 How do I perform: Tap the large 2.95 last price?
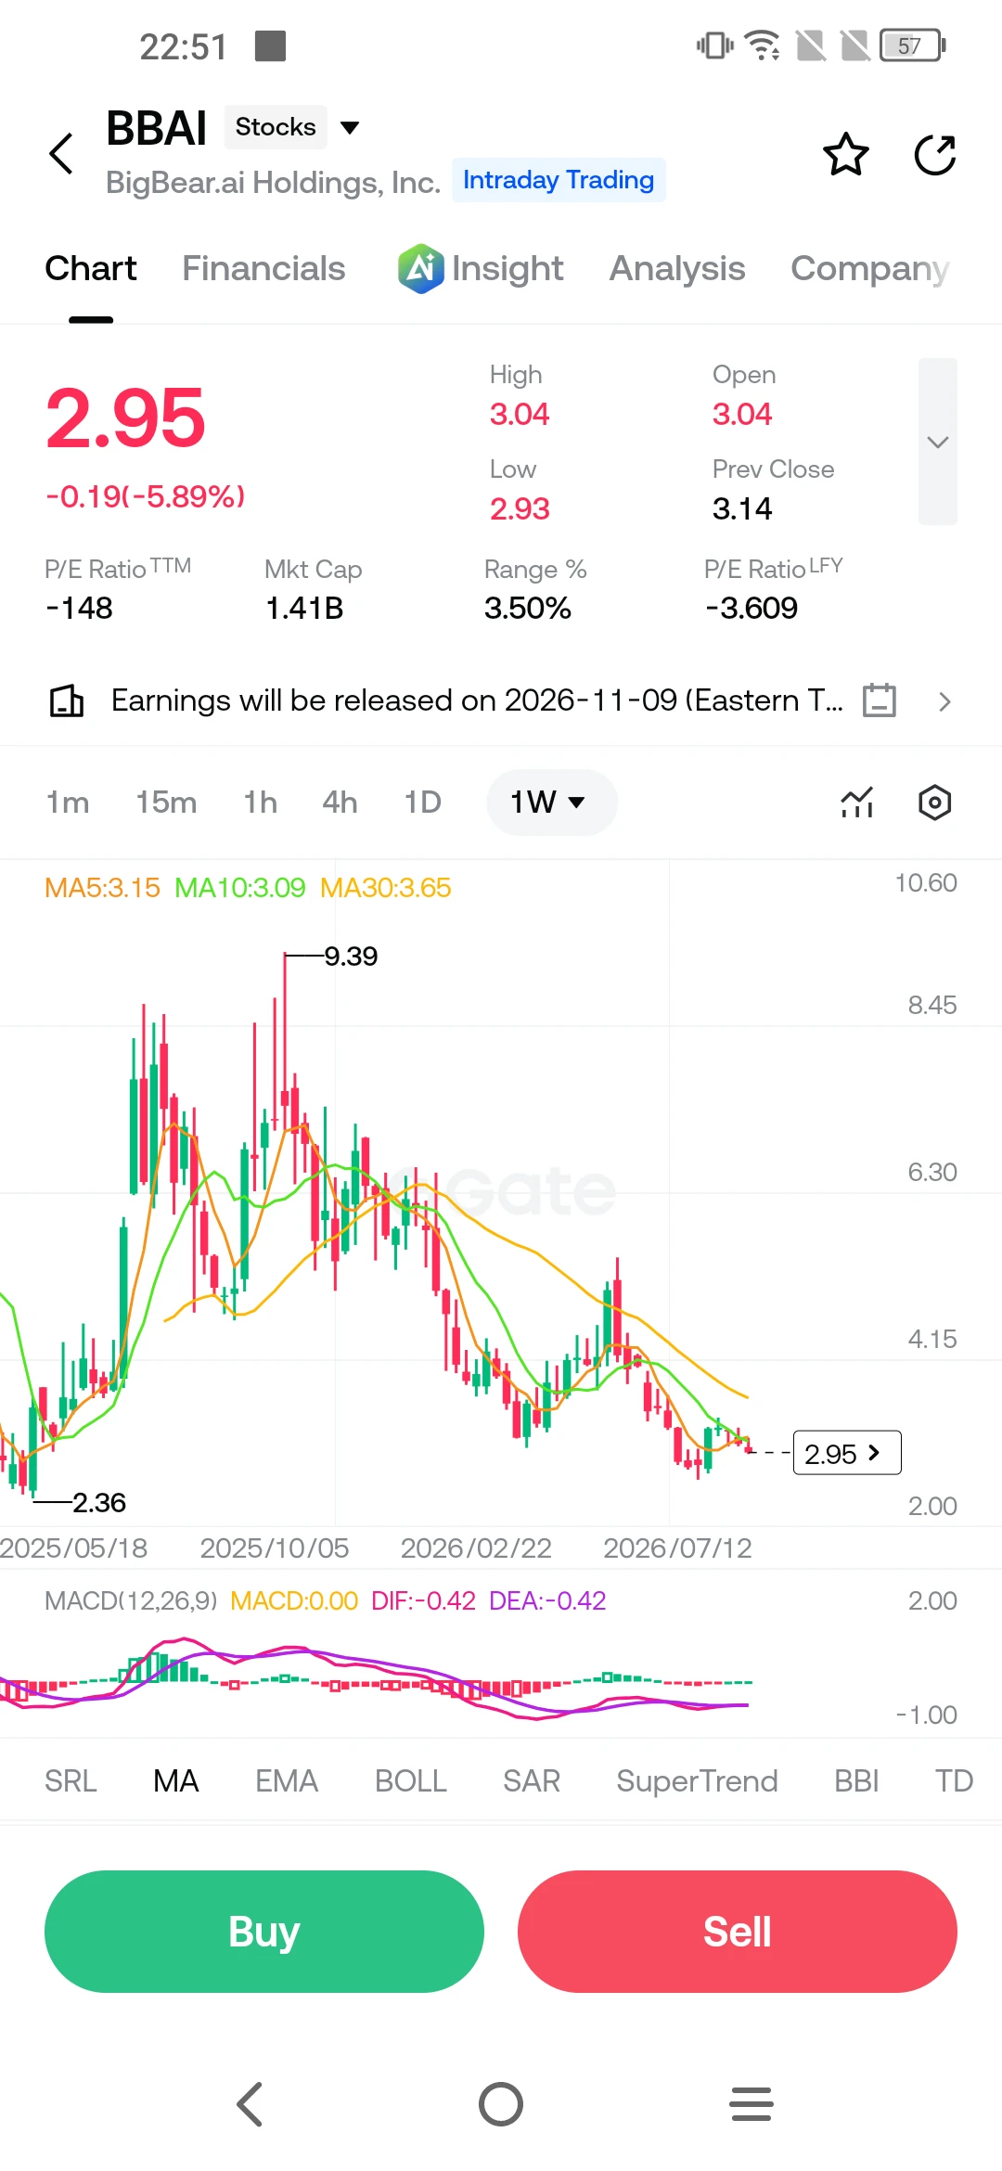click(125, 418)
